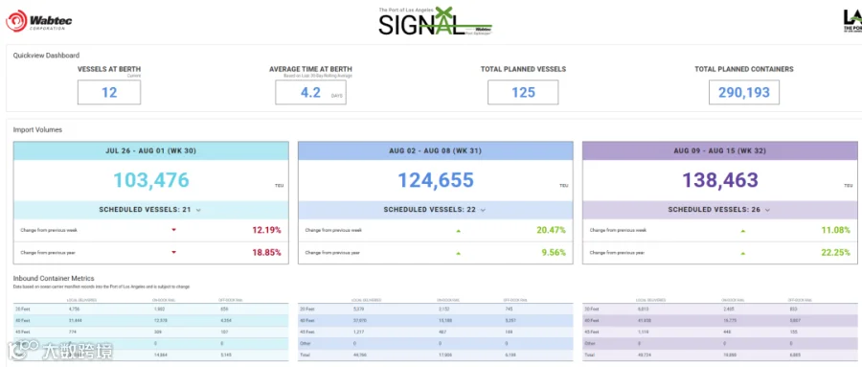Click the Total Planned Containers value 290,193

click(x=744, y=92)
